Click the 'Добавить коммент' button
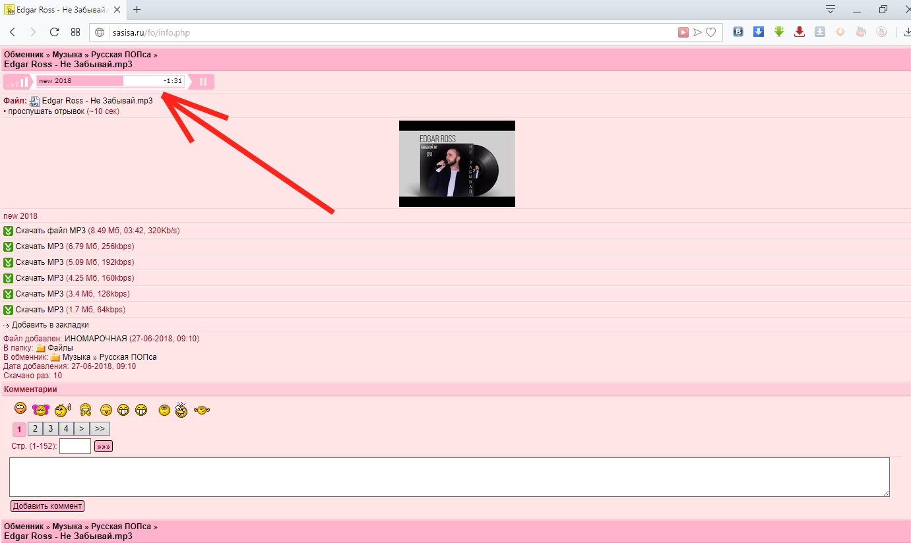The height and width of the screenshot is (543, 911). coord(47,506)
